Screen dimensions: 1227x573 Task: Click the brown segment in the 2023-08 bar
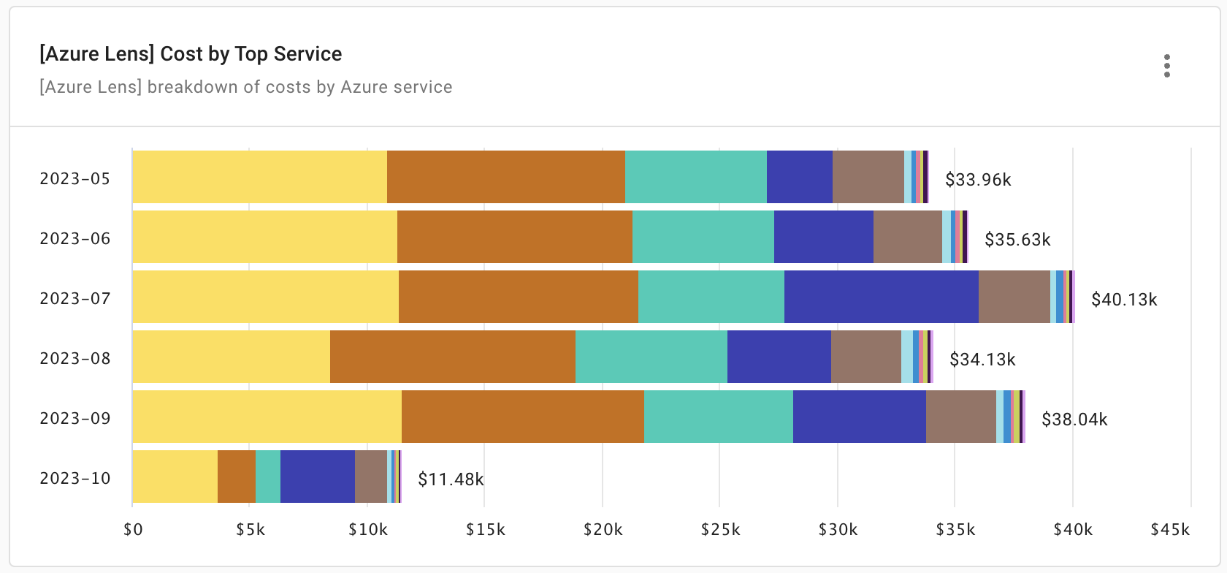click(865, 357)
